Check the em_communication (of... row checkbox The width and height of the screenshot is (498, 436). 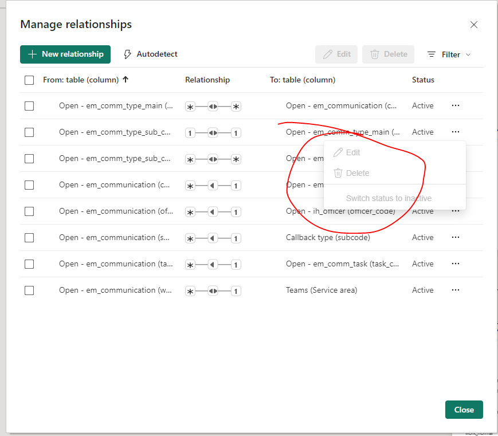pyautogui.click(x=29, y=211)
